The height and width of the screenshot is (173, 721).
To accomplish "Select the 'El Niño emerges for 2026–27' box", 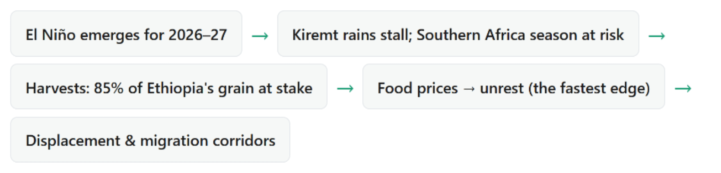I will [126, 34].
